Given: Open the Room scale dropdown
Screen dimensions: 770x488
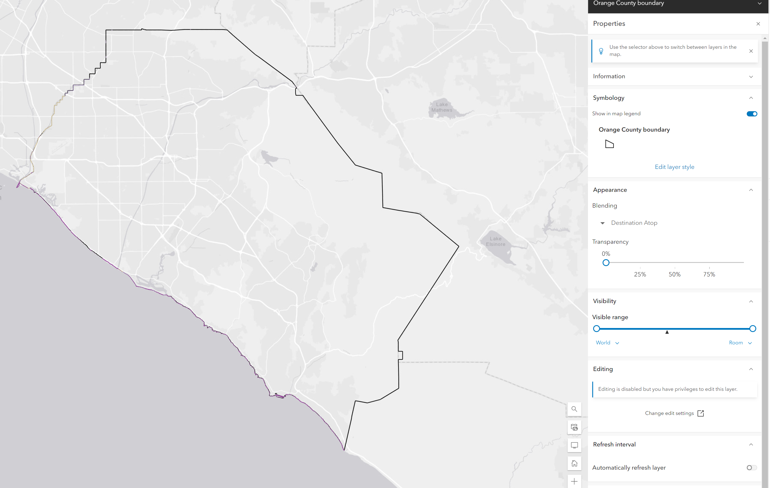Looking at the screenshot, I should pyautogui.click(x=740, y=343).
